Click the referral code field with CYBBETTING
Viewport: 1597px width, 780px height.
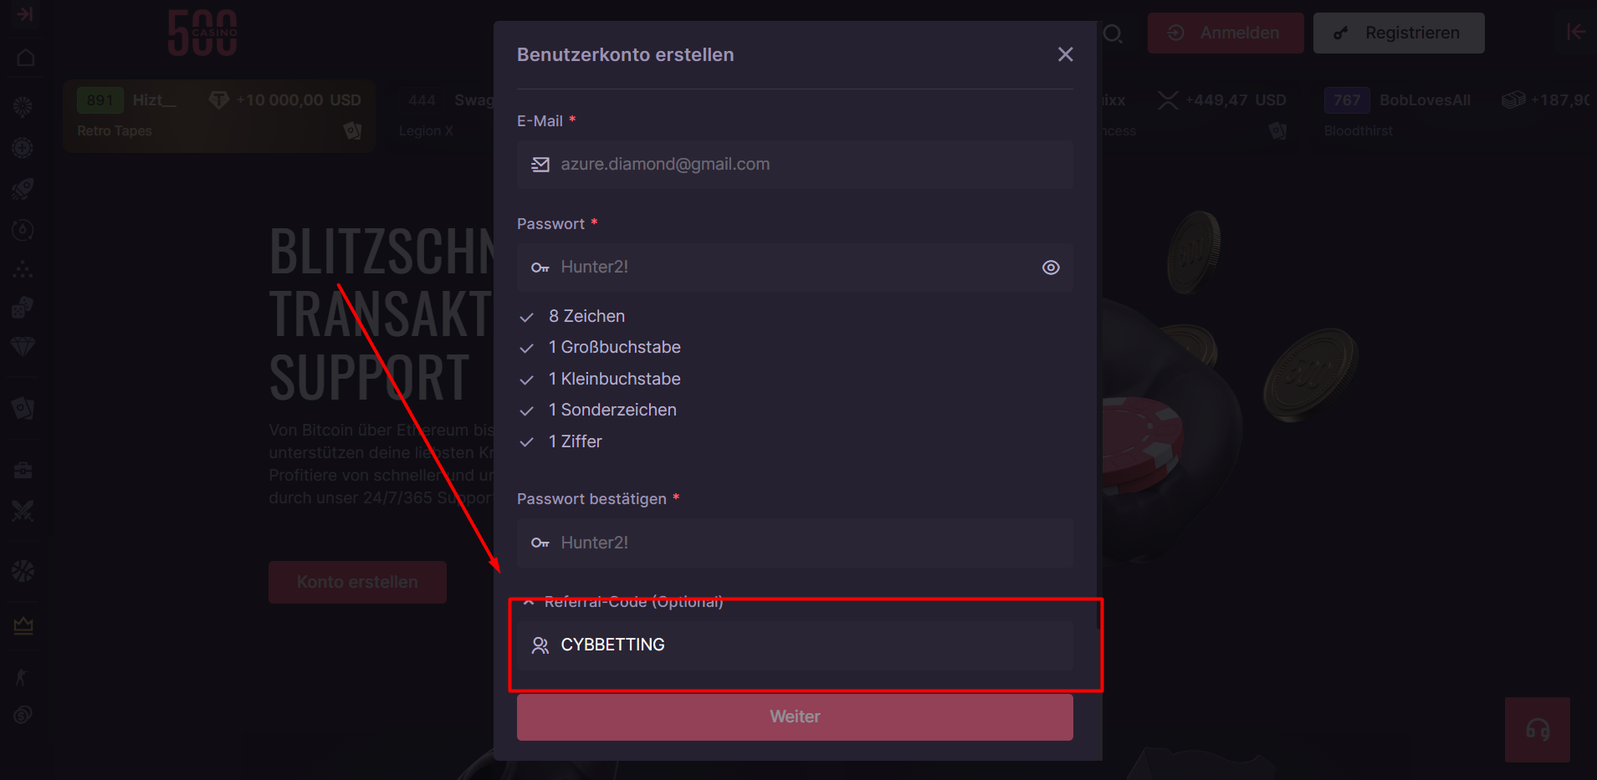pos(795,645)
